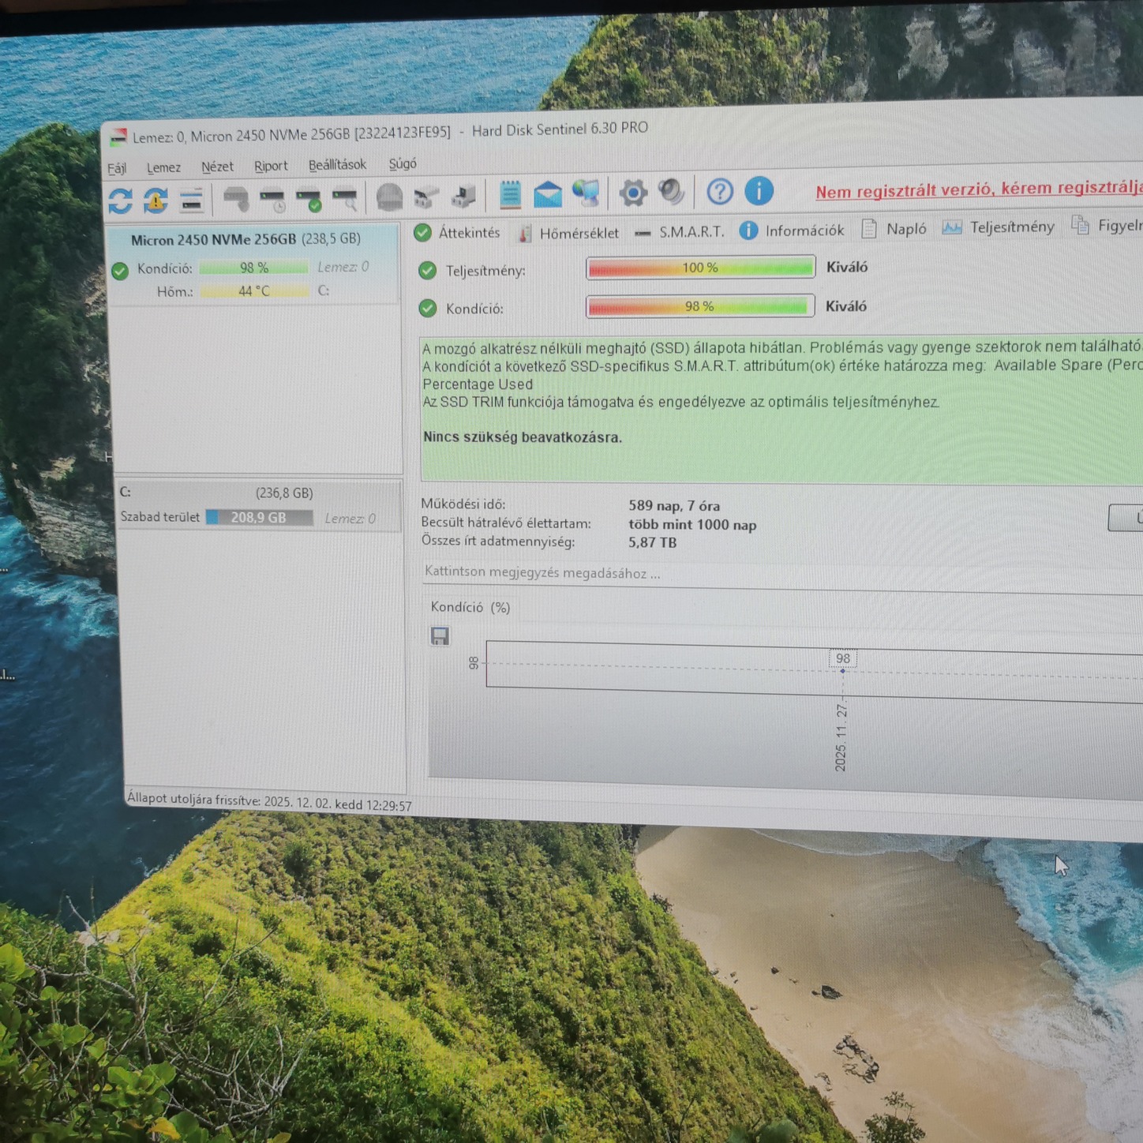The image size is (1143, 1143).
Task: Click the 'Kondíció (%)' chart heading
Action: (x=470, y=607)
